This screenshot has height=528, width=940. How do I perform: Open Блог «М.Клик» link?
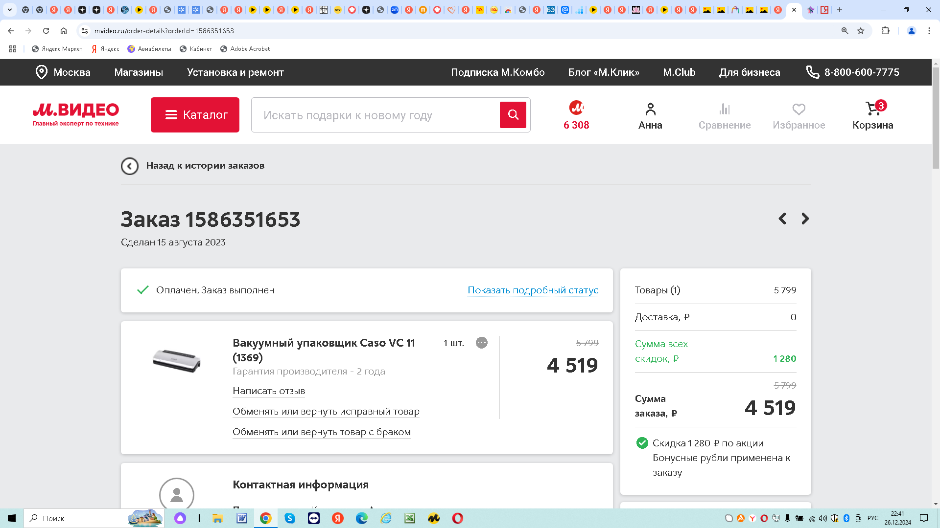click(604, 72)
